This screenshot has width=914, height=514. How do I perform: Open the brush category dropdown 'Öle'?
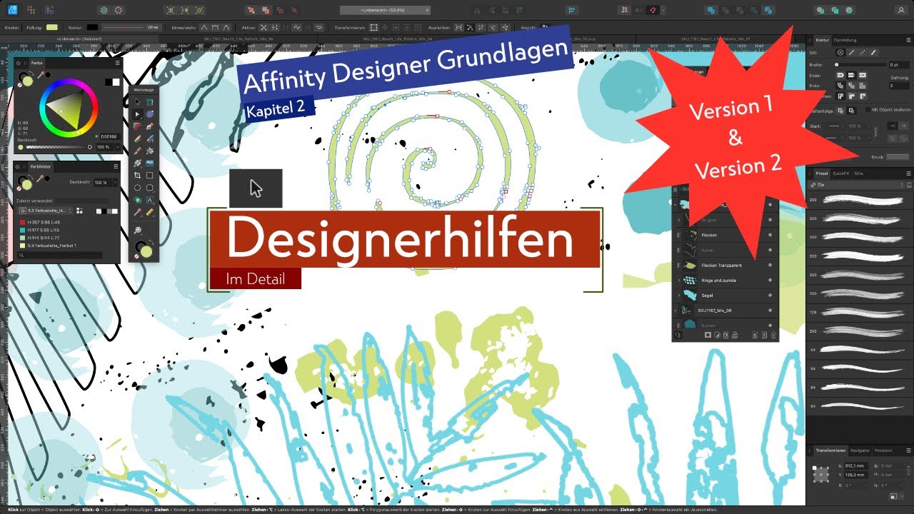pos(855,185)
